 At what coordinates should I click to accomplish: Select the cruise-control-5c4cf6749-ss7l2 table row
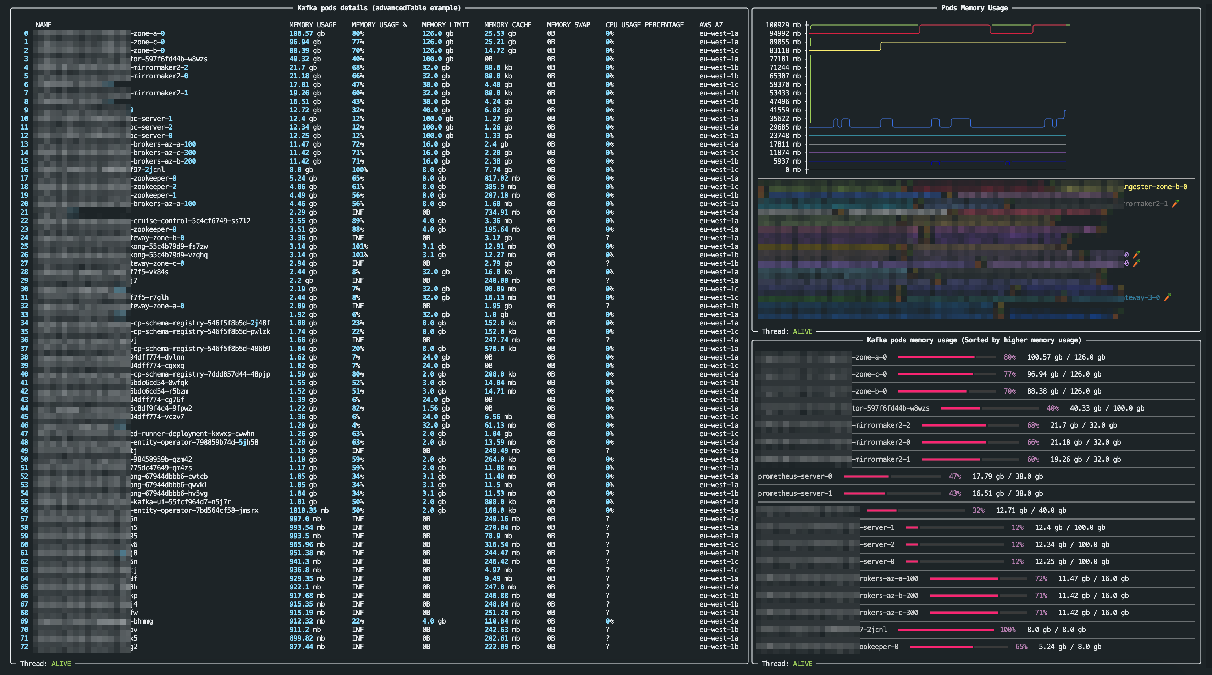point(191,221)
